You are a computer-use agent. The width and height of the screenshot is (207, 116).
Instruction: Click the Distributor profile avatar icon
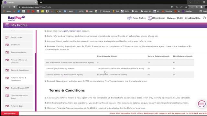click(150, 18)
